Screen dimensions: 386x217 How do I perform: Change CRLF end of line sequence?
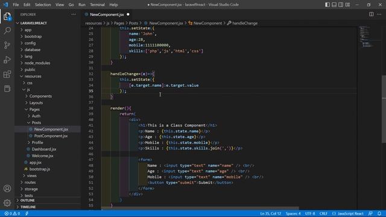point(323,213)
